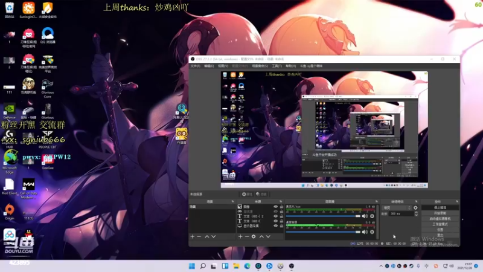Open the scene transition type dropdown
The height and width of the screenshot is (272, 483).
pyautogui.click(x=397, y=208)
